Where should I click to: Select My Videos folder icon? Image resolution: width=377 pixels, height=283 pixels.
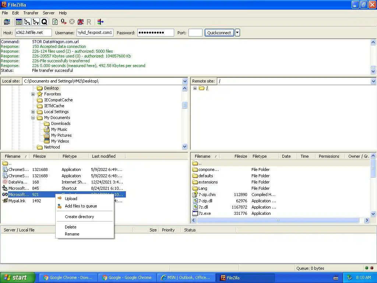[47, 141]
